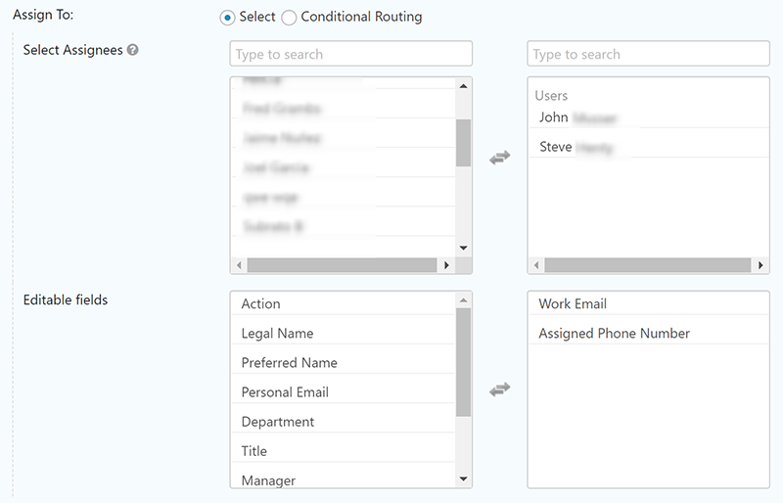
Task: Select Assigned Phone Number in chosen fields
Action: coord(648,333)
